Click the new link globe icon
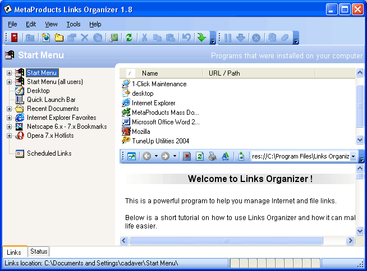Screen dimensions: 367x271 (46, 38)
